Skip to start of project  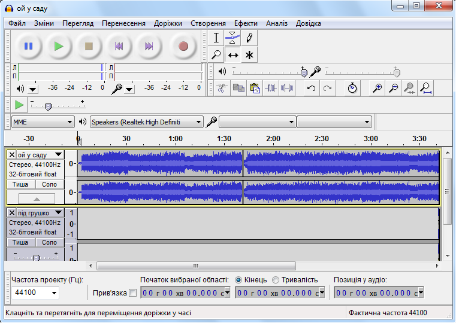click(119, 46)
